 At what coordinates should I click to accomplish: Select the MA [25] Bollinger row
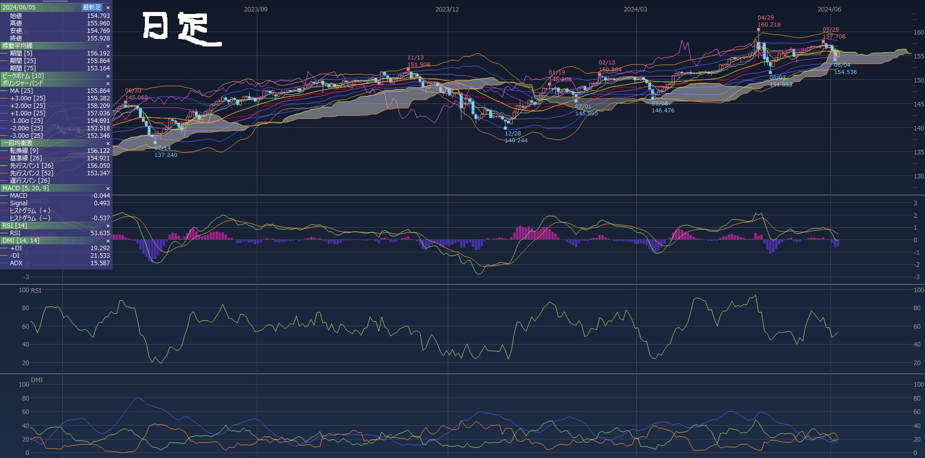(x=56, y=91)
